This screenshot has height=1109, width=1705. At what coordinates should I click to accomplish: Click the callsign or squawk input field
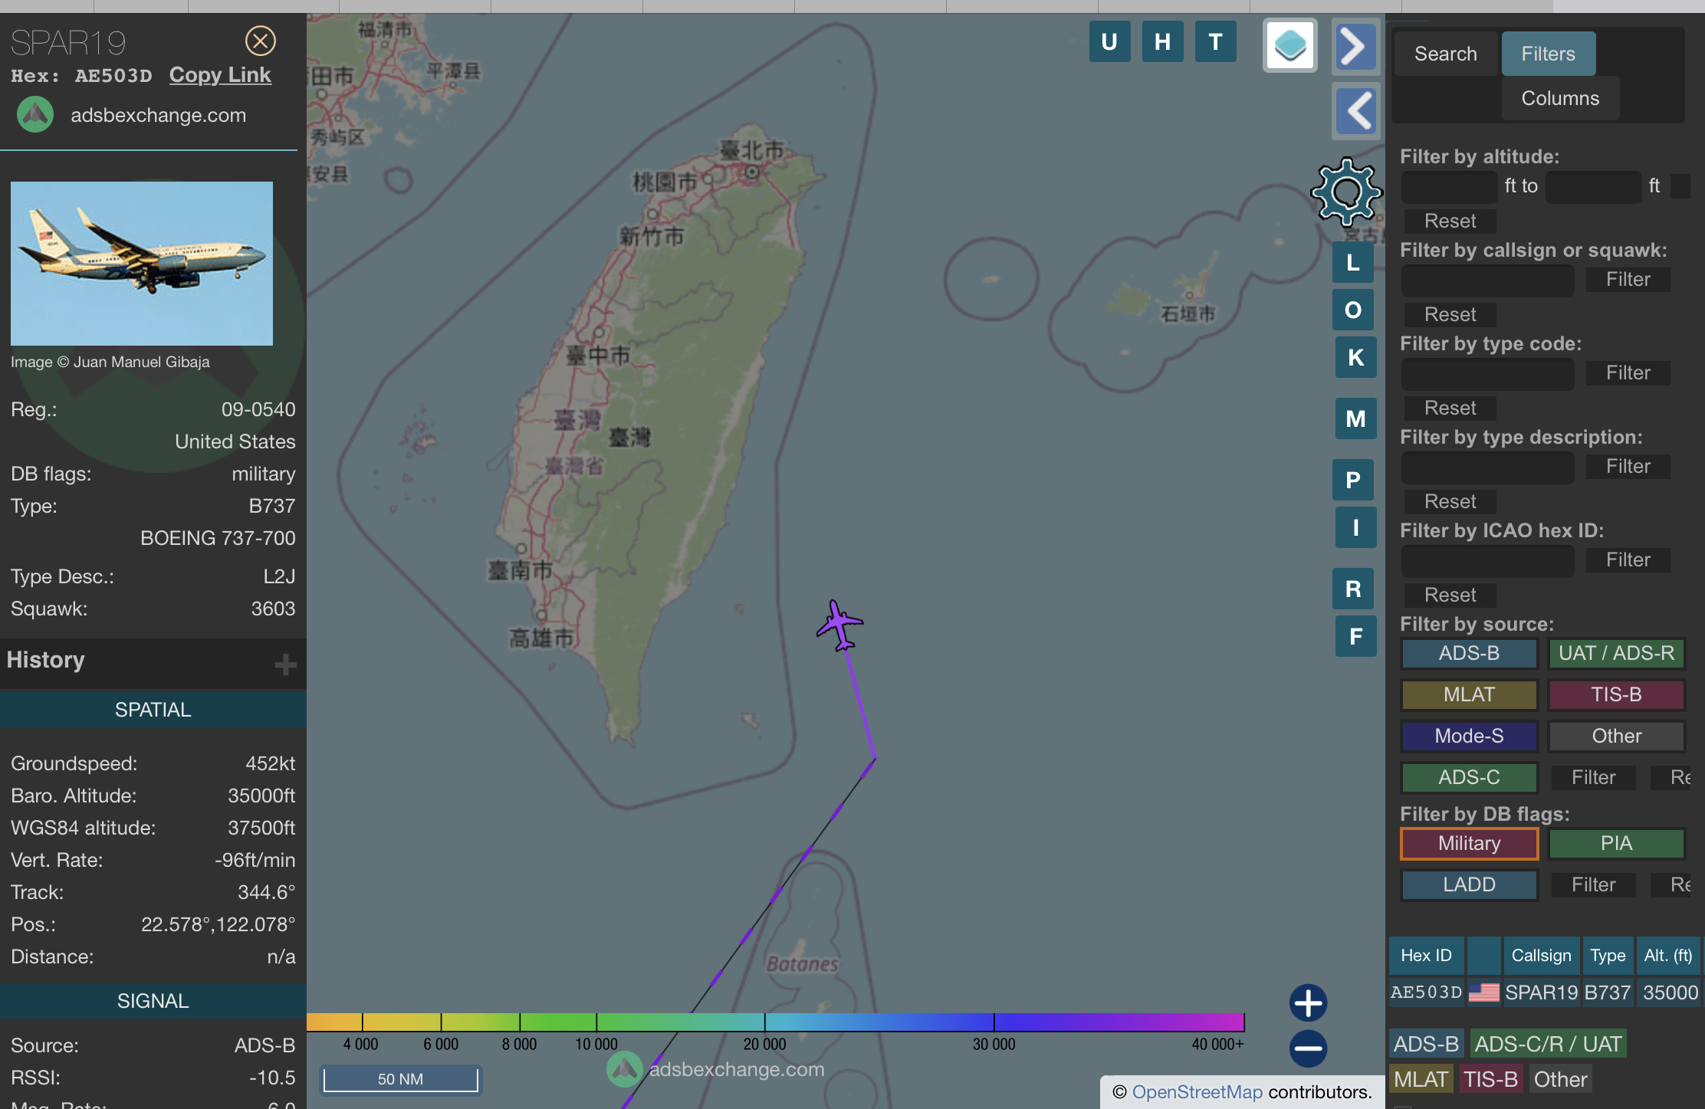1487,280
